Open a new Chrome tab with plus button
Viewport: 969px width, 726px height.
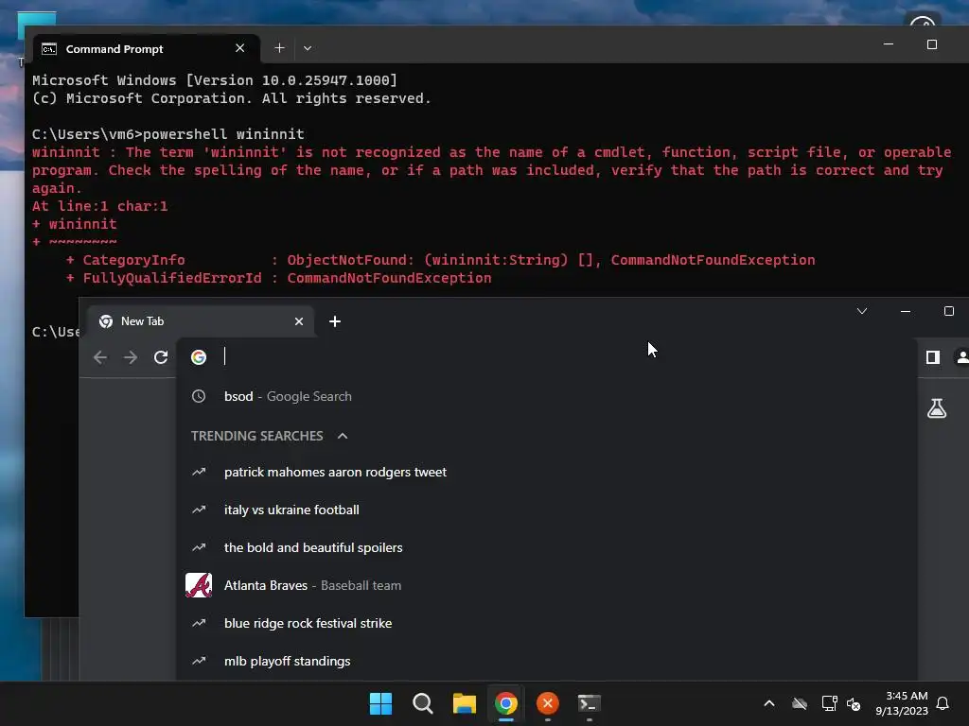coord(335,321)
